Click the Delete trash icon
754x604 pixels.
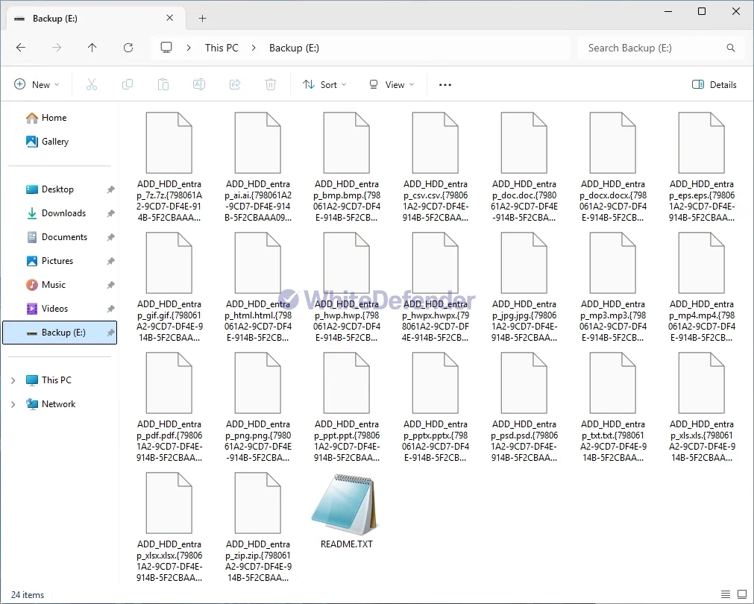[271, 85]
